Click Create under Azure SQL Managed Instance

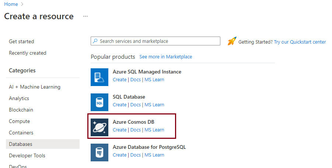click(120, 79)
